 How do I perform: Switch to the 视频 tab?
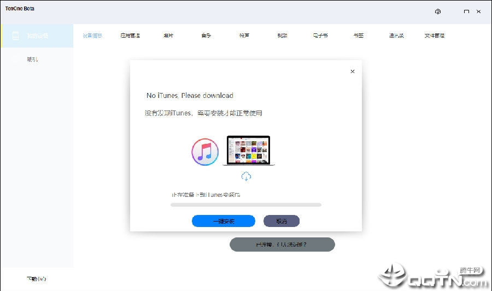[x=282, y=36]
